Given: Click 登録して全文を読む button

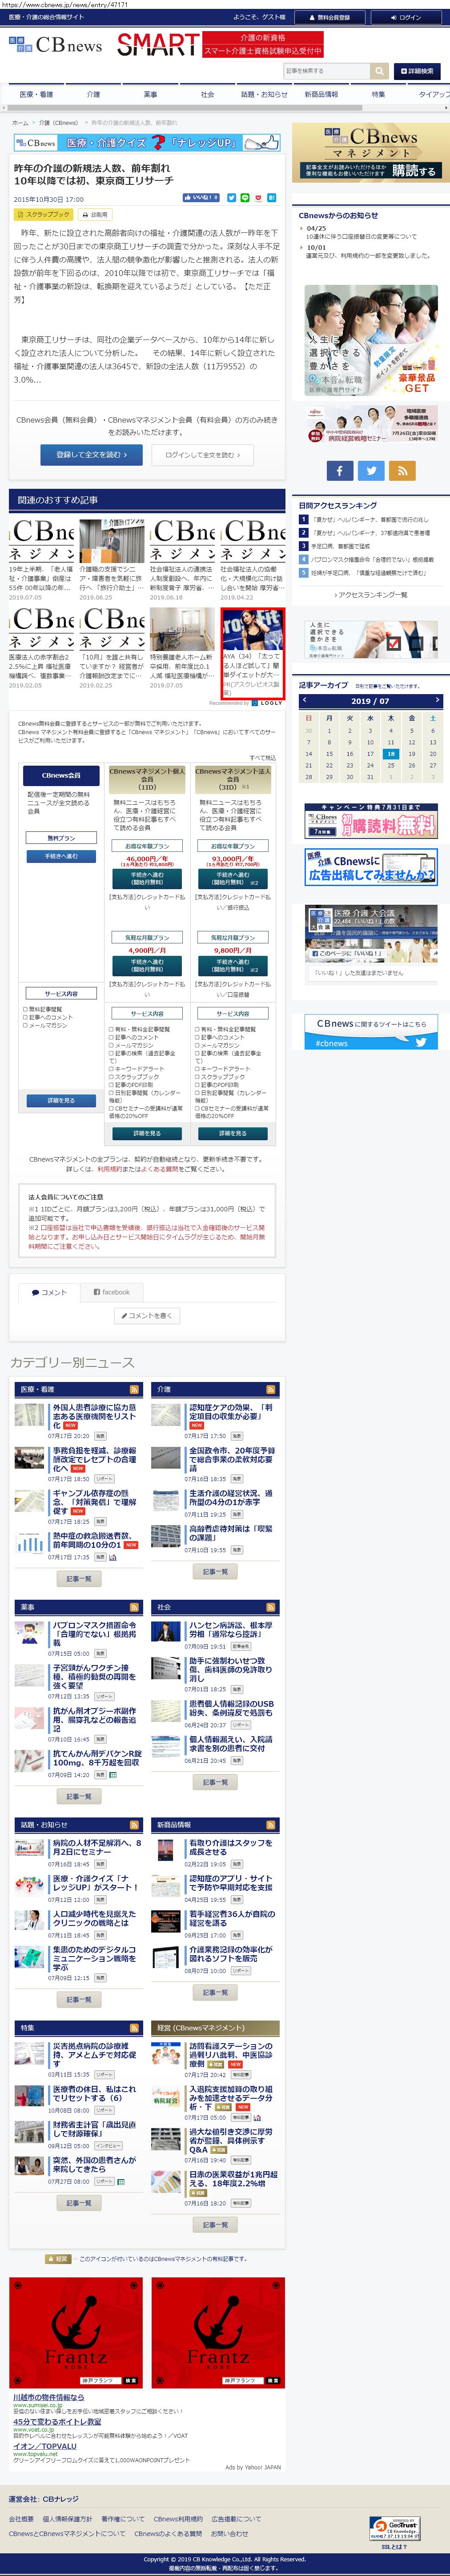Looking at the screenshot, I should (x=91, y=454).
